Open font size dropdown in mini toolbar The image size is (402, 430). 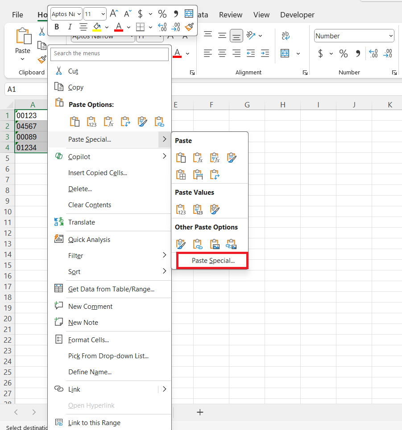pyautogui.click(x=103, y=14)
